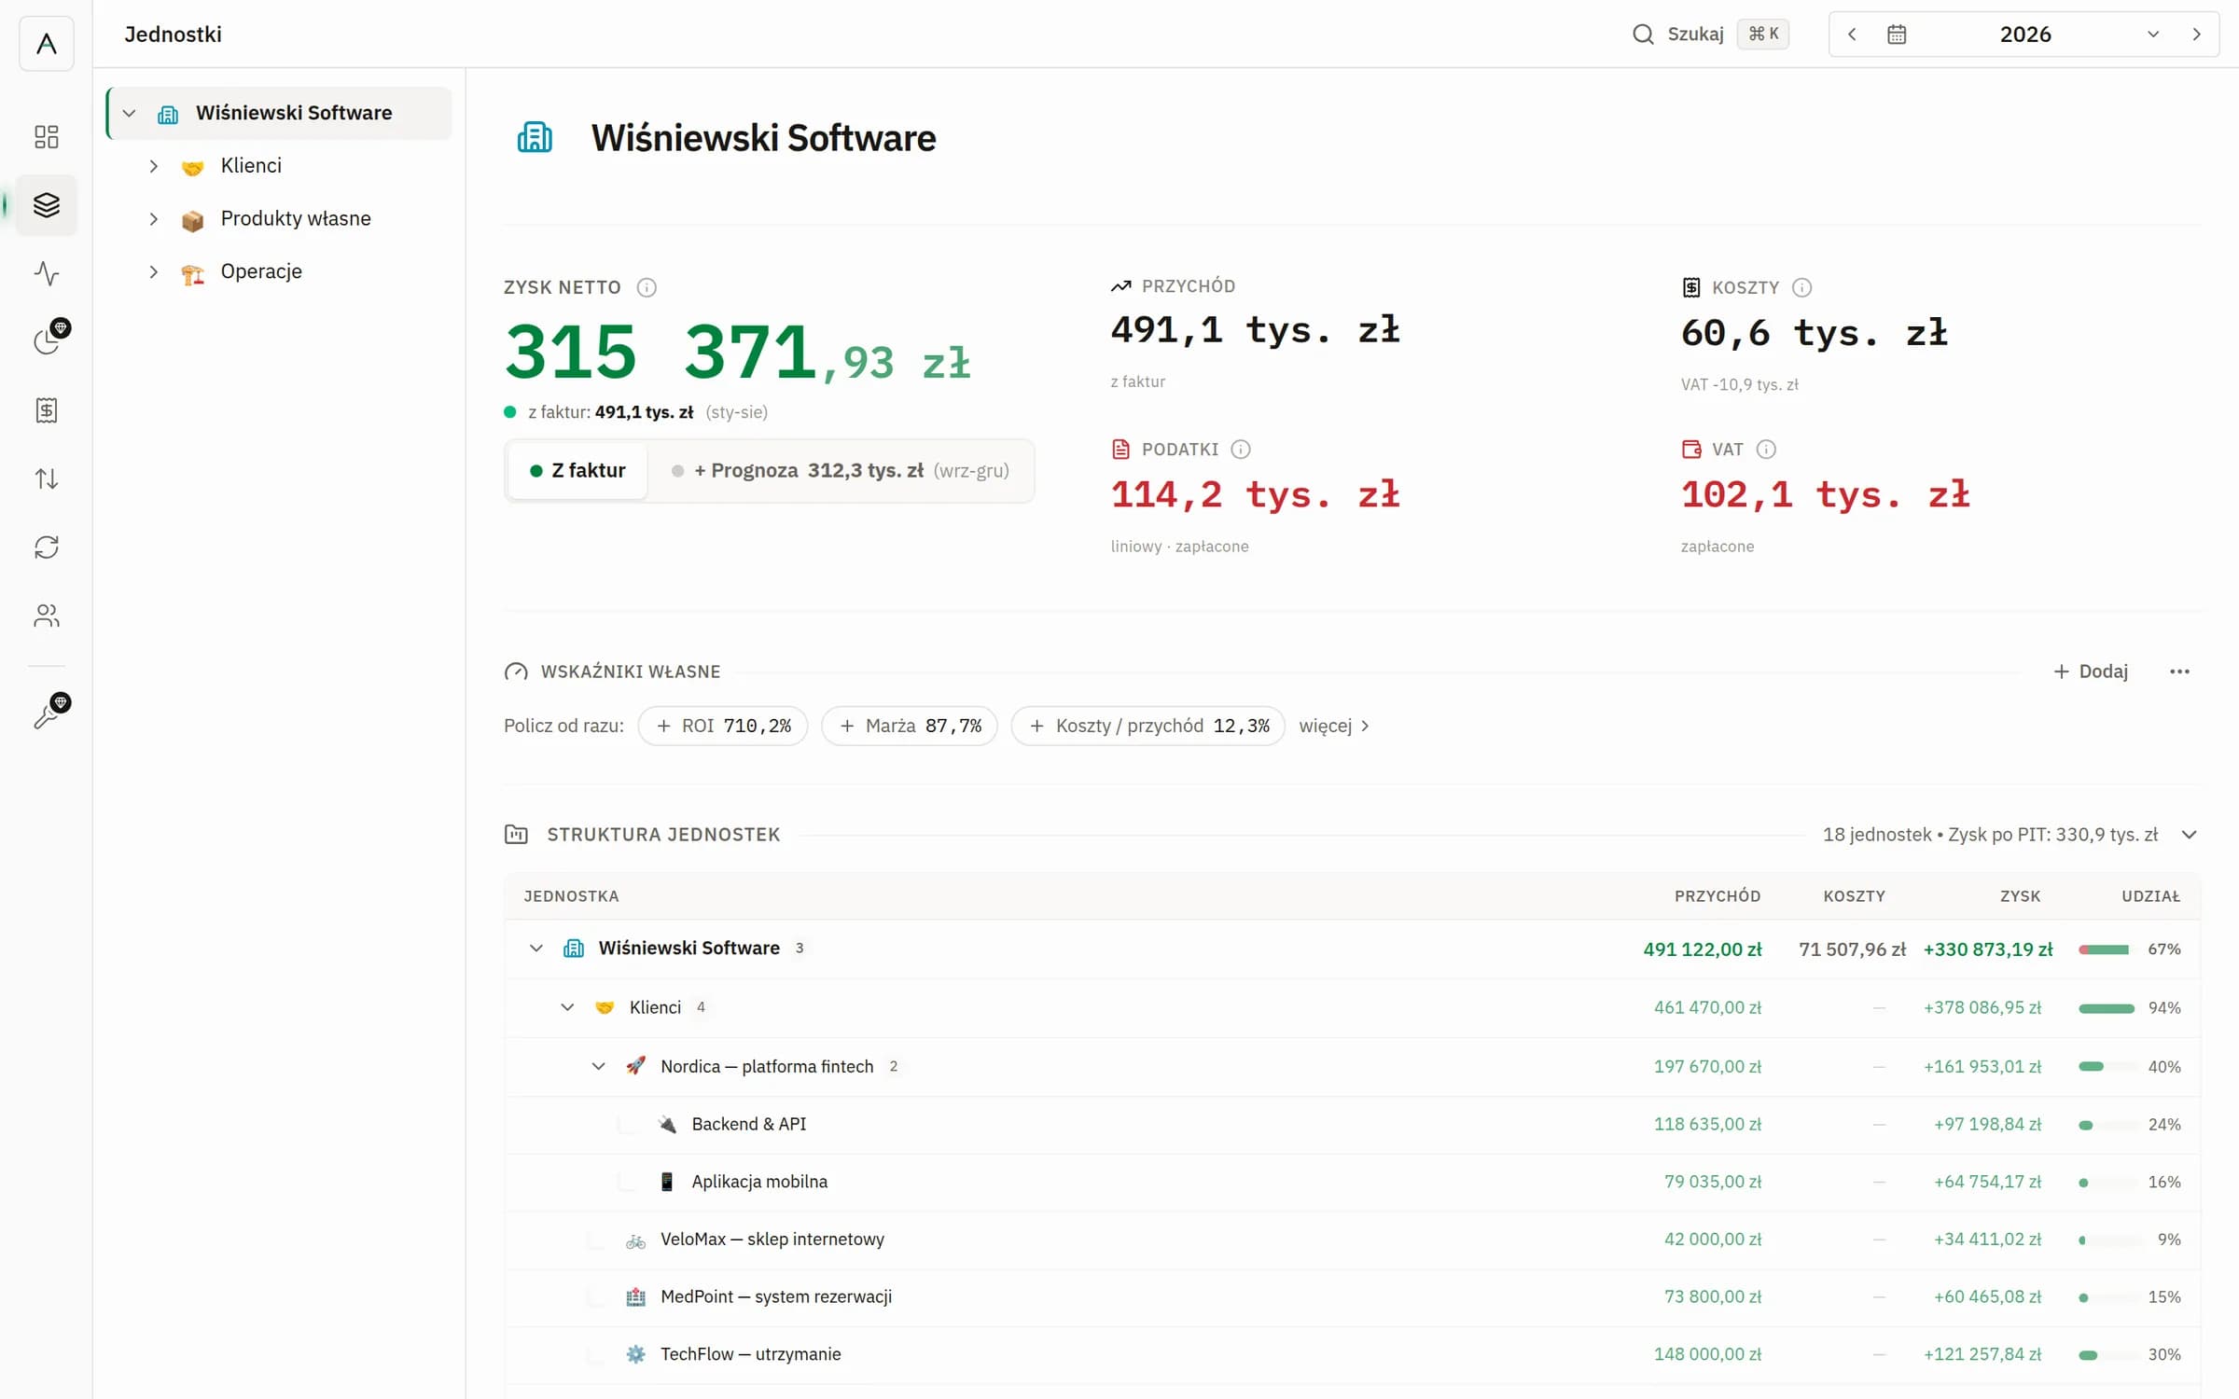Open the dashboard grid icon in sidebar
Screen dimensions: 2239x1399
click(46, 137)
